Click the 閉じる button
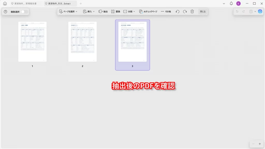 click(203, 11)
